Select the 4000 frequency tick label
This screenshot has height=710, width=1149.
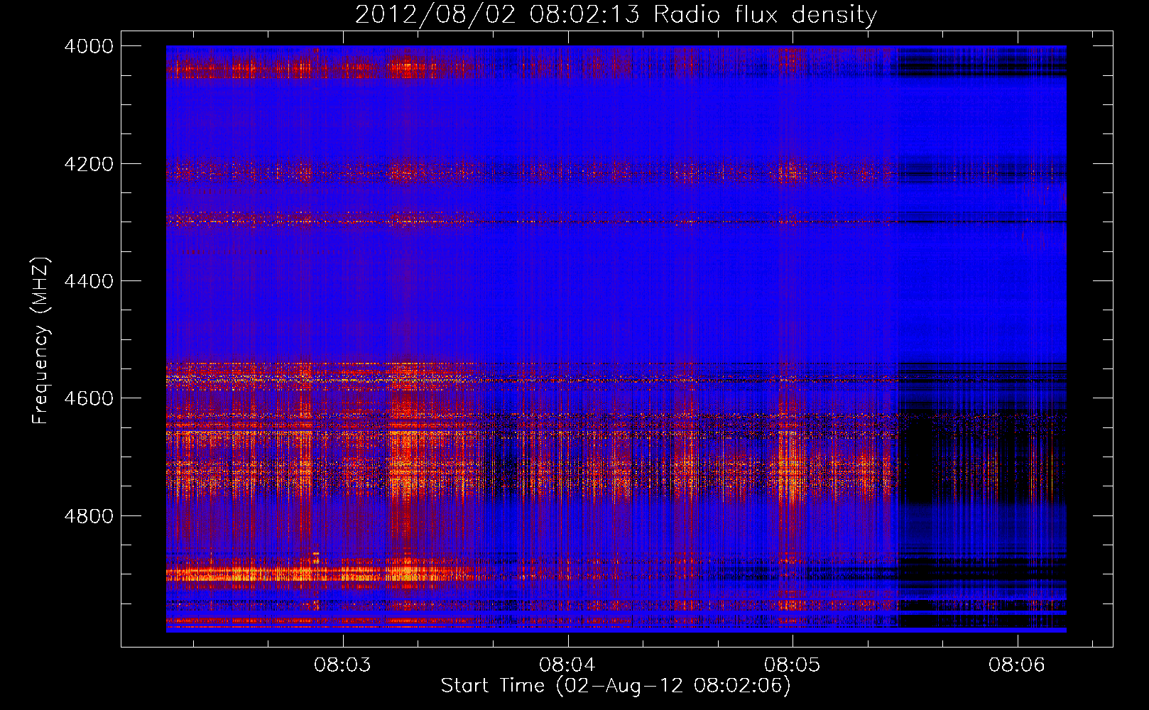89,46
